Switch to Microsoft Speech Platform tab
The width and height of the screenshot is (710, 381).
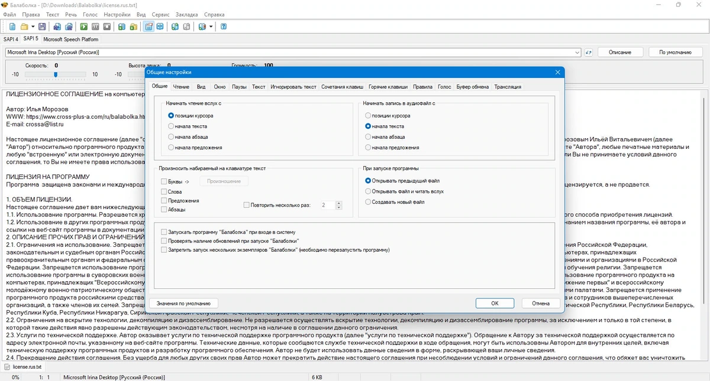click(x=70, y=39)
